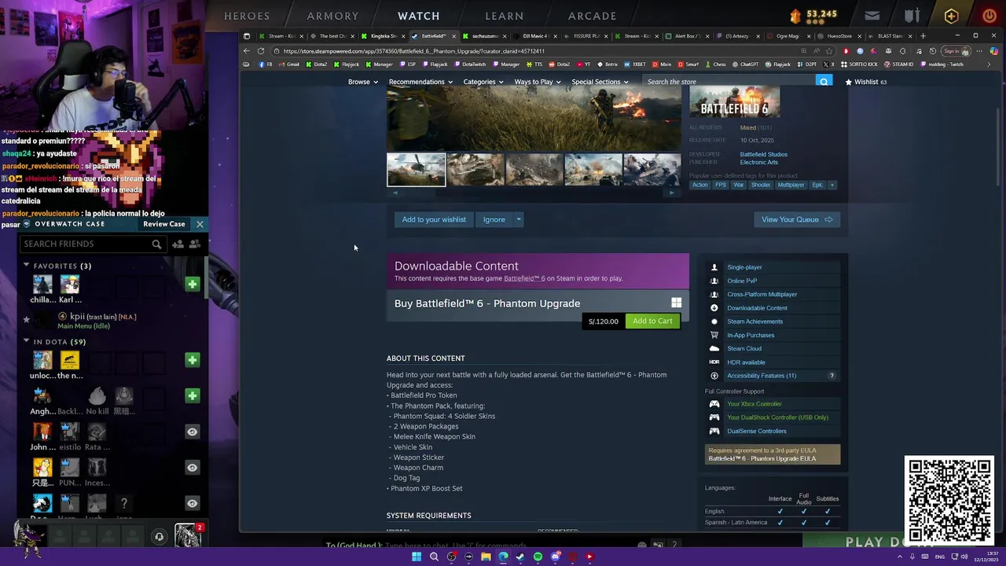Click the Steam Achievements feature link

click(754, 322)
